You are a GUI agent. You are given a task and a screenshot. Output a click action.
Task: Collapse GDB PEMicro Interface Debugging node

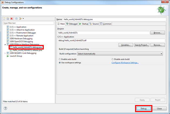[x=5, y=44]
